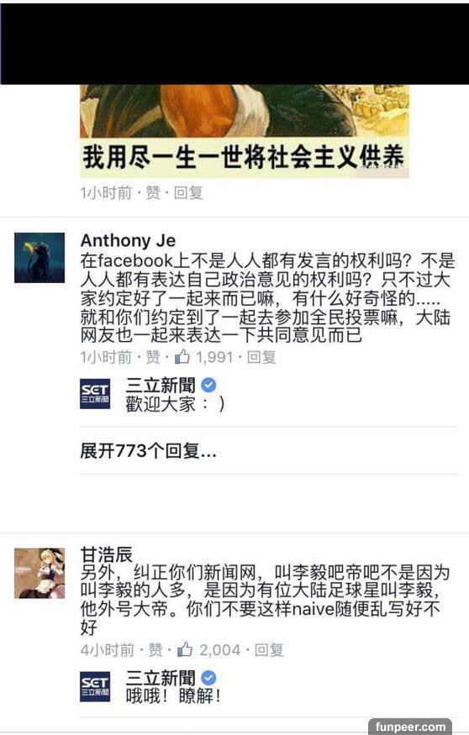Open Anthony Je's profile picture
Viewport: 469px width, 735px height.
click(x=40, y=258)
